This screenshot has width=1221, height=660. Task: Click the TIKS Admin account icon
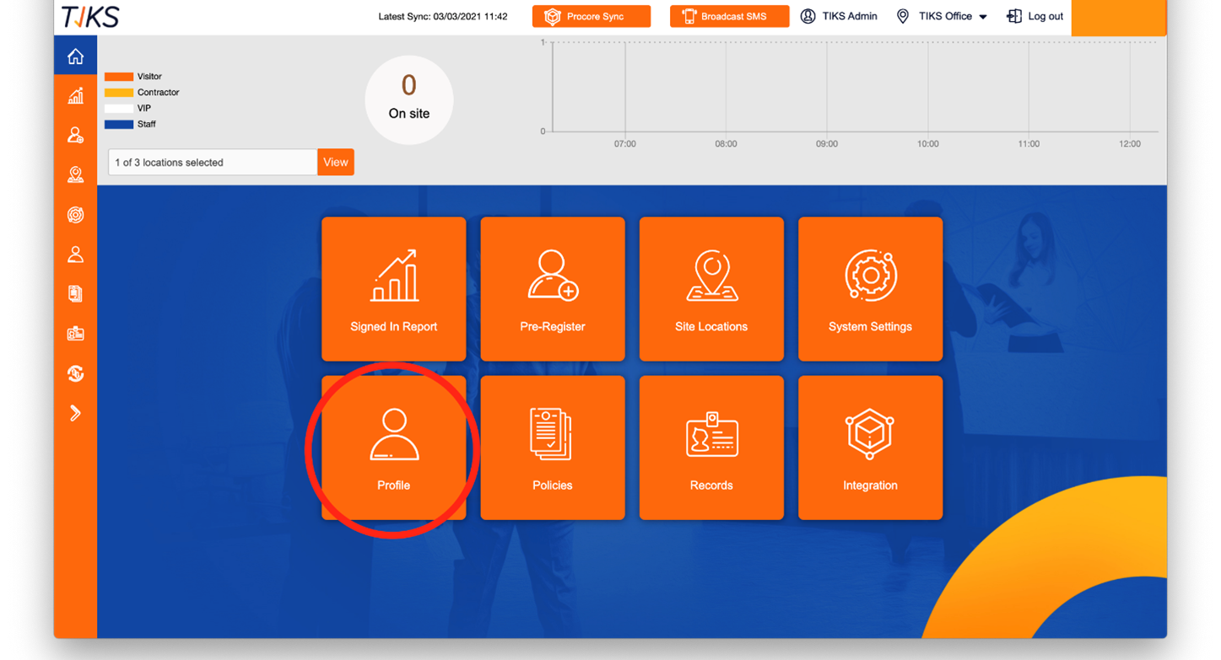(x=808, y=16)
